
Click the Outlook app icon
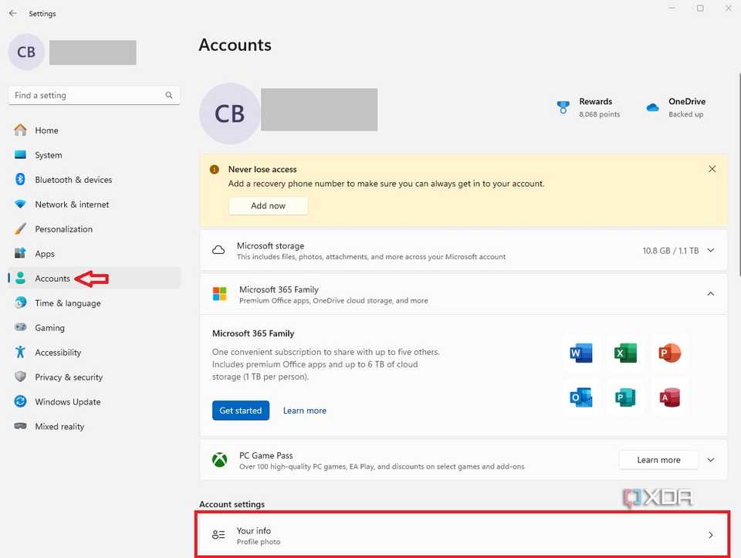coord(580,397)
